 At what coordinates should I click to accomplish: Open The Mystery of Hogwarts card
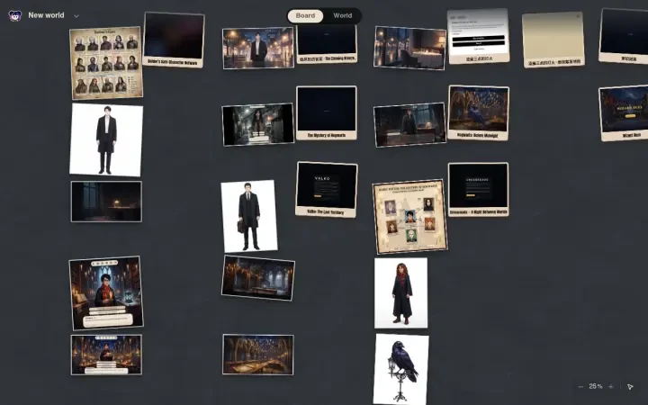(x=327, y=112)
